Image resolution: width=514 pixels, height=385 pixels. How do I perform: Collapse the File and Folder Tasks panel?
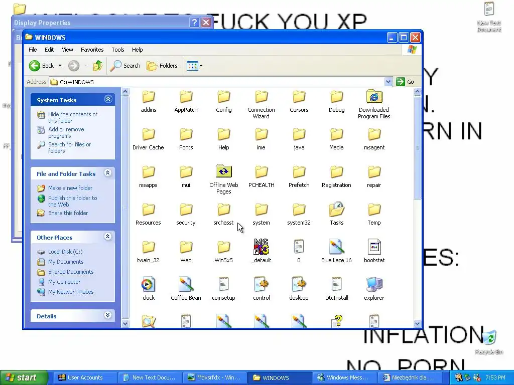[108, 173]
